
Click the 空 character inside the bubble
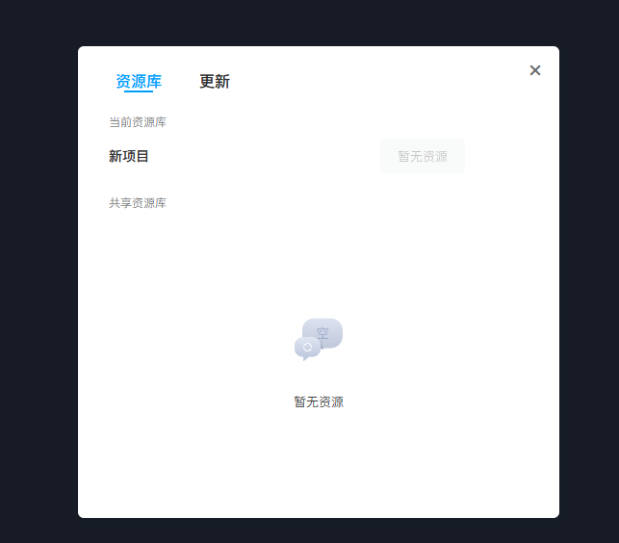click(x=322, y=333)
